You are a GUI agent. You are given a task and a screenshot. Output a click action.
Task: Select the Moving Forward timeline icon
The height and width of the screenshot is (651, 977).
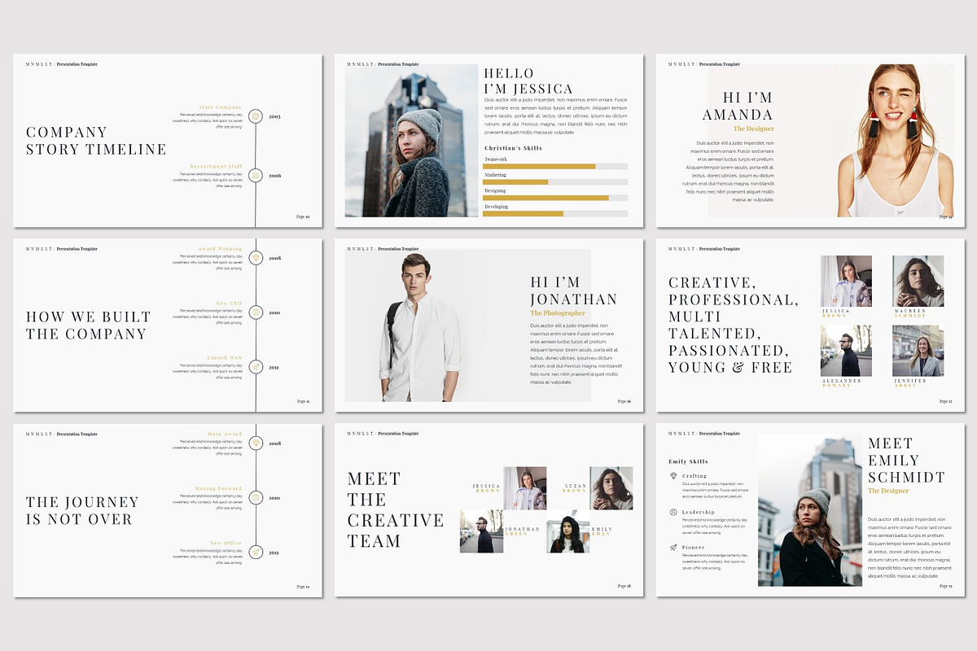pyautogui.click(x=256, y=498)
